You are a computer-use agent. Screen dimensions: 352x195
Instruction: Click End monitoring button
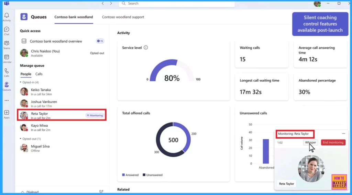(x=333, y=142)
